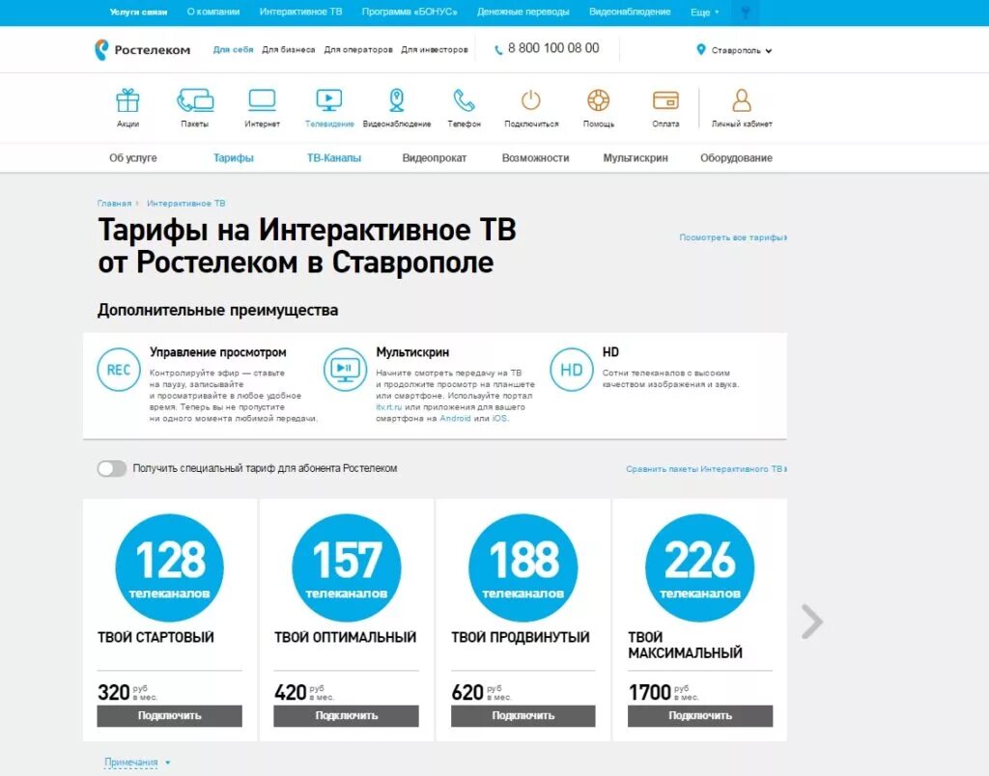
Task: Expand the Еще menu in top bar
Action: pyautogui.click(x=704, y=12)
